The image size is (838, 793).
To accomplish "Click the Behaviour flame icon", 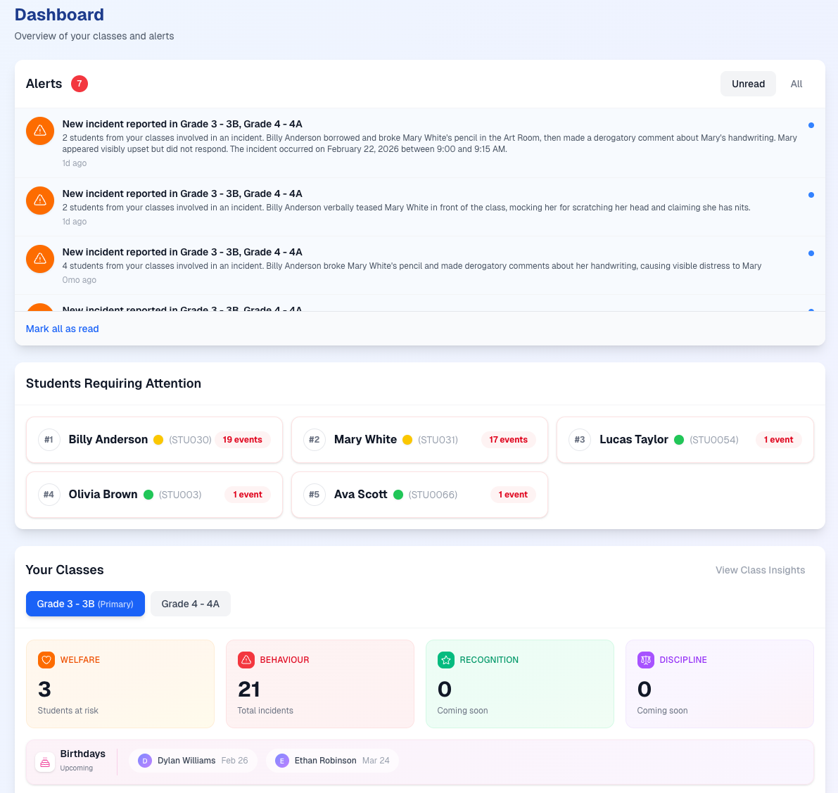I will (246, 660).
